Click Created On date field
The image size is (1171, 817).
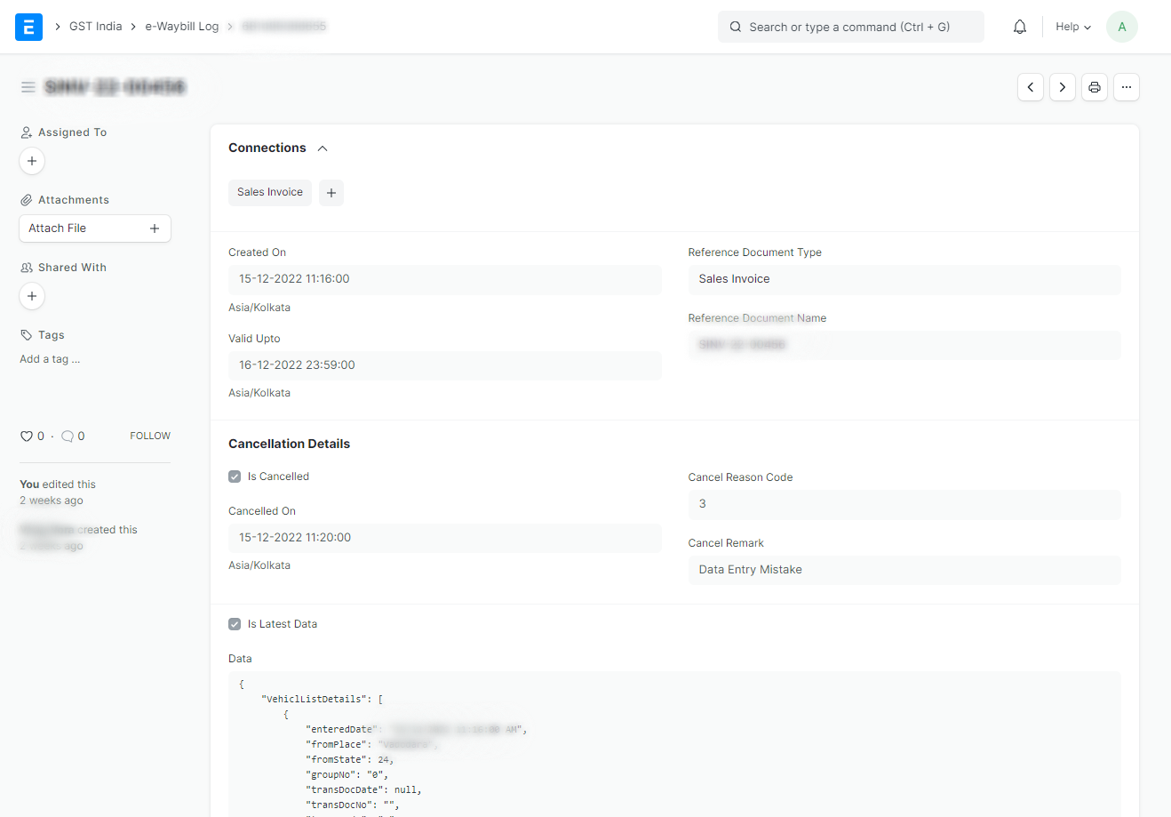click(445, 279)
